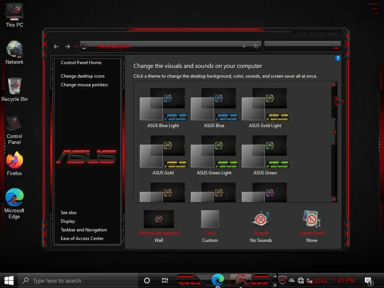Screen dimensions: 384x288
Task: Open the Color swatch (Custom)
Action: (x=210, y=226)
